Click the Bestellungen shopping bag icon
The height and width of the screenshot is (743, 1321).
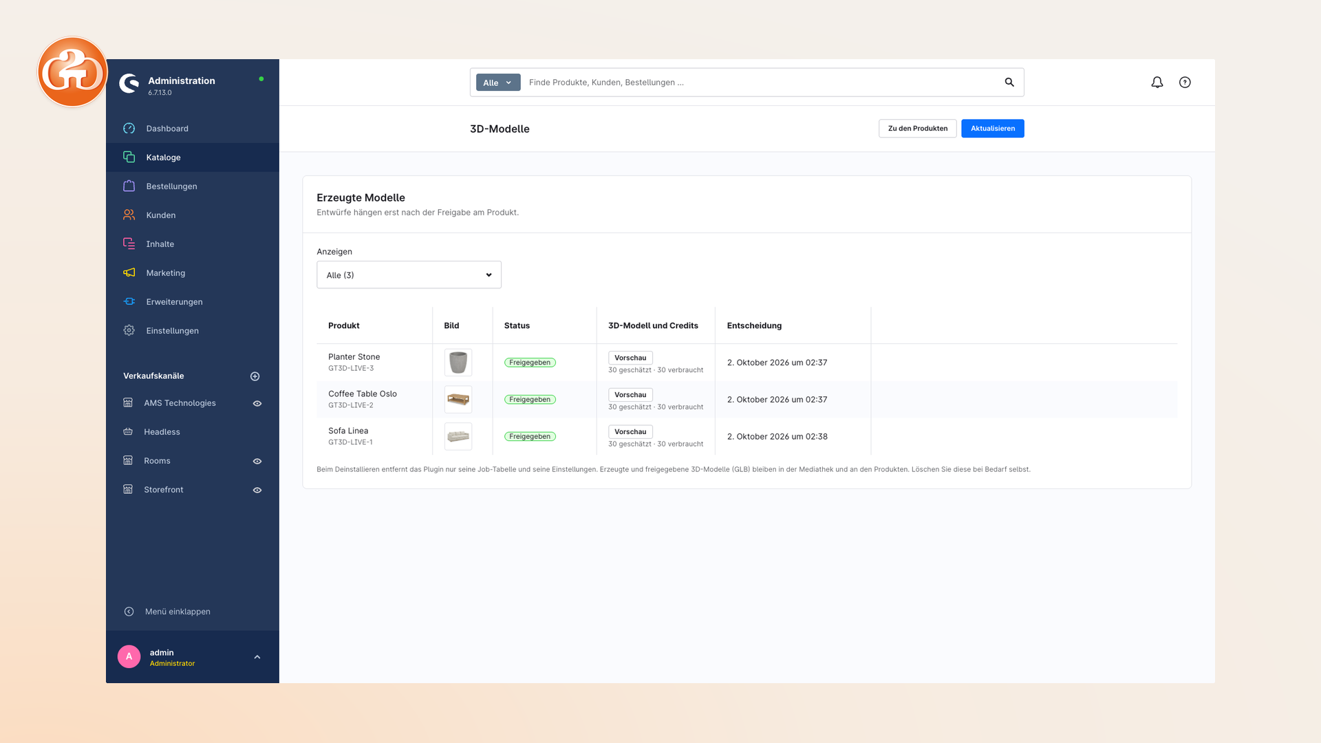click(x=129, y=186)
